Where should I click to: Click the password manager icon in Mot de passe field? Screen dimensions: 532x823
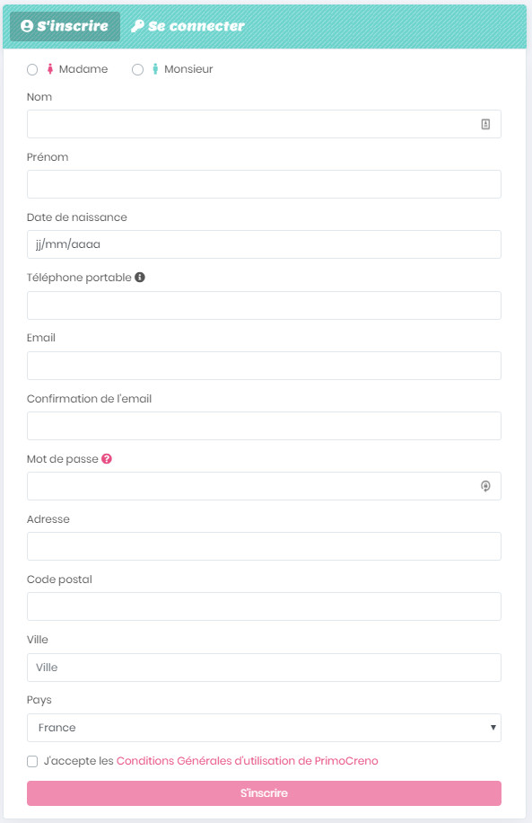click(485, 486)
